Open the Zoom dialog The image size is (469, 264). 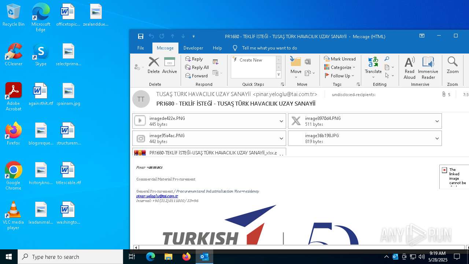point(453,66)
